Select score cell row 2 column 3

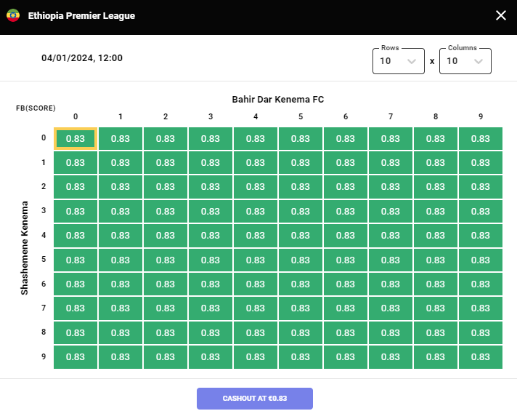tap(210, 187)
